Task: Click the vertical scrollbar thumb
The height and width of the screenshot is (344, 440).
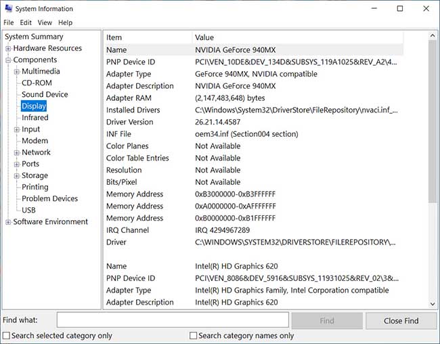Action: click(433, 121)
